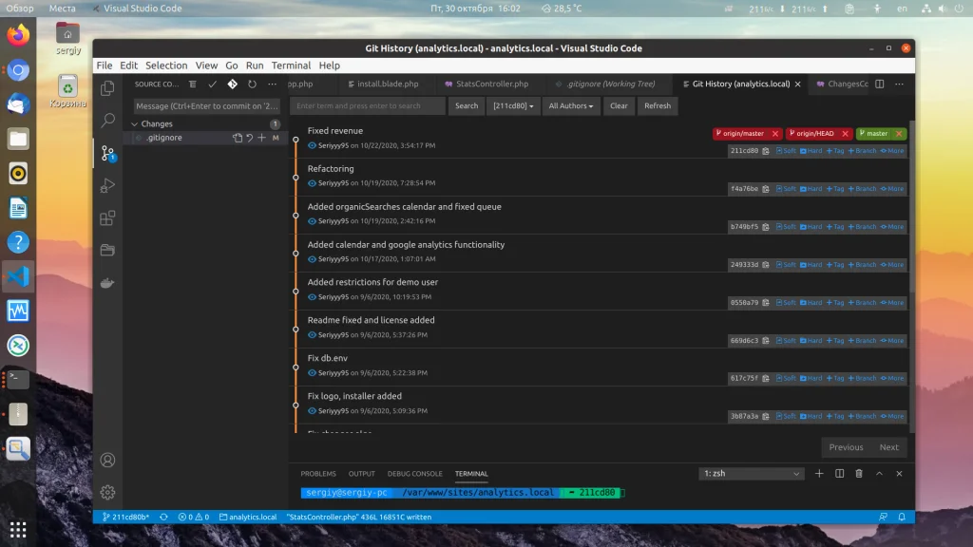Open the [211cd80] branch dropdown
Image resolution: width=973 pixels, height=547 pixels.
513,106
